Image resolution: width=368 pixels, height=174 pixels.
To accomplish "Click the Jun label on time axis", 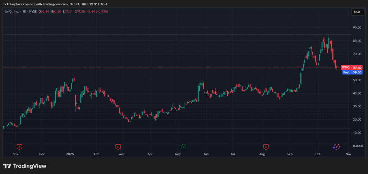I will 206,154.
